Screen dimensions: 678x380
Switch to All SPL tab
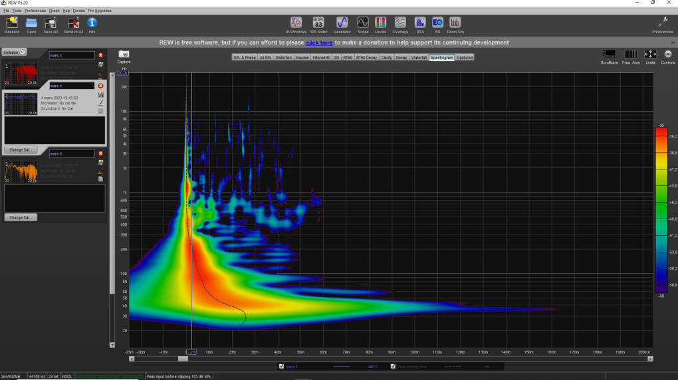265,58
